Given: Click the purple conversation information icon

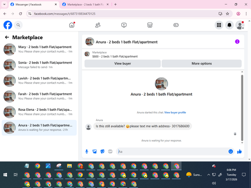Looking at the screenshot, I should pos(237,42).
